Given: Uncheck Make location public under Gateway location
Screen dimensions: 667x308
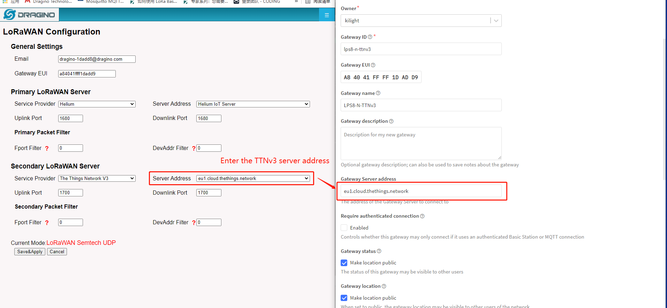Looking at the screenshot, I should (344, 298).
